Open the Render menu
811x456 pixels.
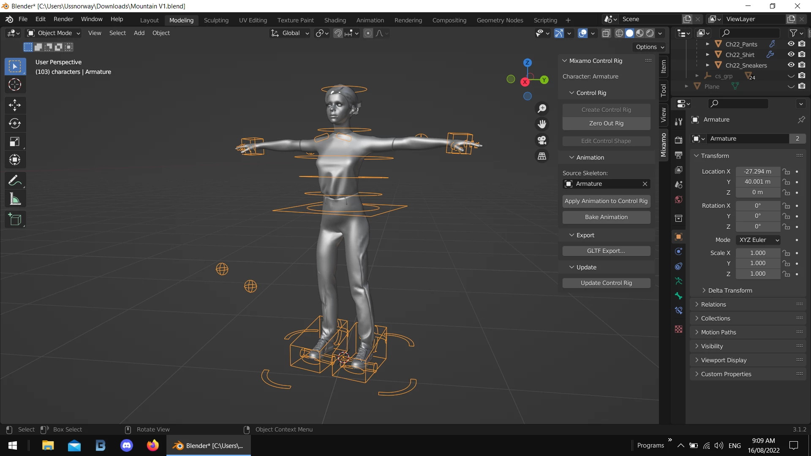tap(63, 19)
